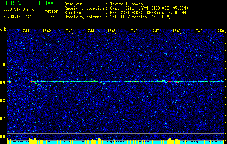Click the meteor echo trace near 1748
The image size is (227, 144).
tap(172, 82)
